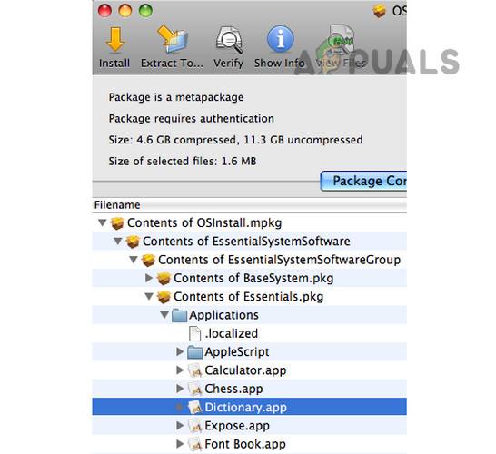Click the Font Book.app application icon
The height and width of the screenshot is (454, 496).
194,444
